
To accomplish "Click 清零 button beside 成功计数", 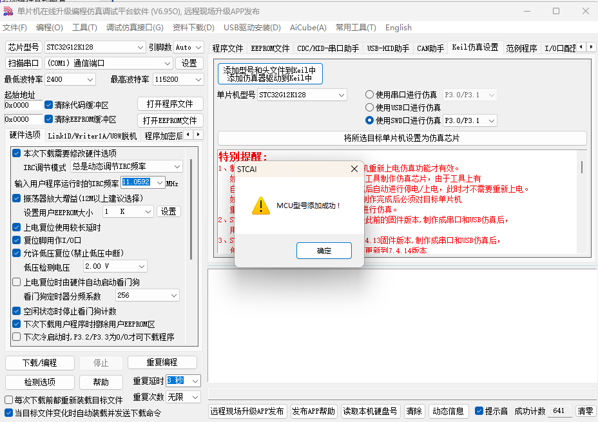I will click(585, 411).
